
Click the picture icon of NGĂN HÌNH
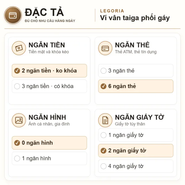pos(19,120)
